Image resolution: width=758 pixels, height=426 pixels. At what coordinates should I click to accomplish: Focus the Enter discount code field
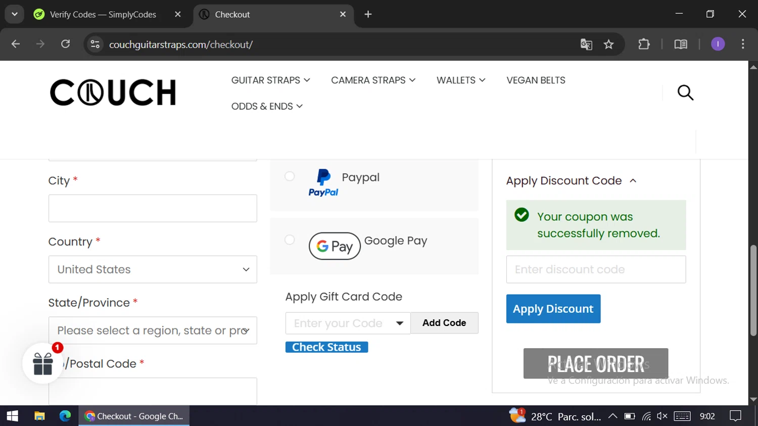596,269
